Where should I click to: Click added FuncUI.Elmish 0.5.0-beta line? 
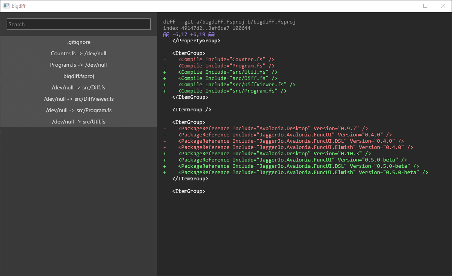(296, 172)
